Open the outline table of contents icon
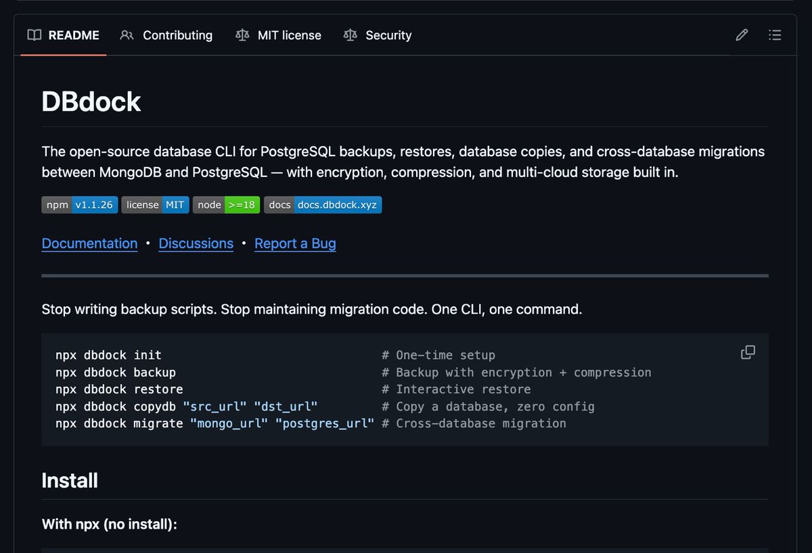Image resolution: width=812 pixels, height=553 pixels. click(775, 35)
